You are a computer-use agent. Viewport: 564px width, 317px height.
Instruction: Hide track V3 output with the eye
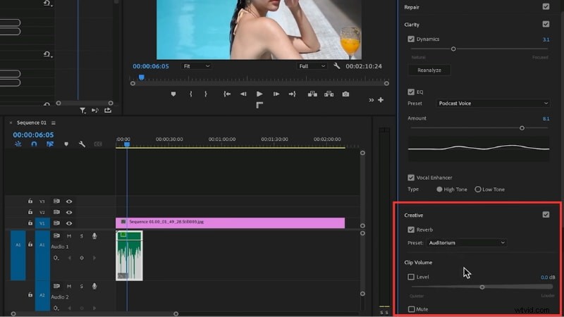(69, 201)
